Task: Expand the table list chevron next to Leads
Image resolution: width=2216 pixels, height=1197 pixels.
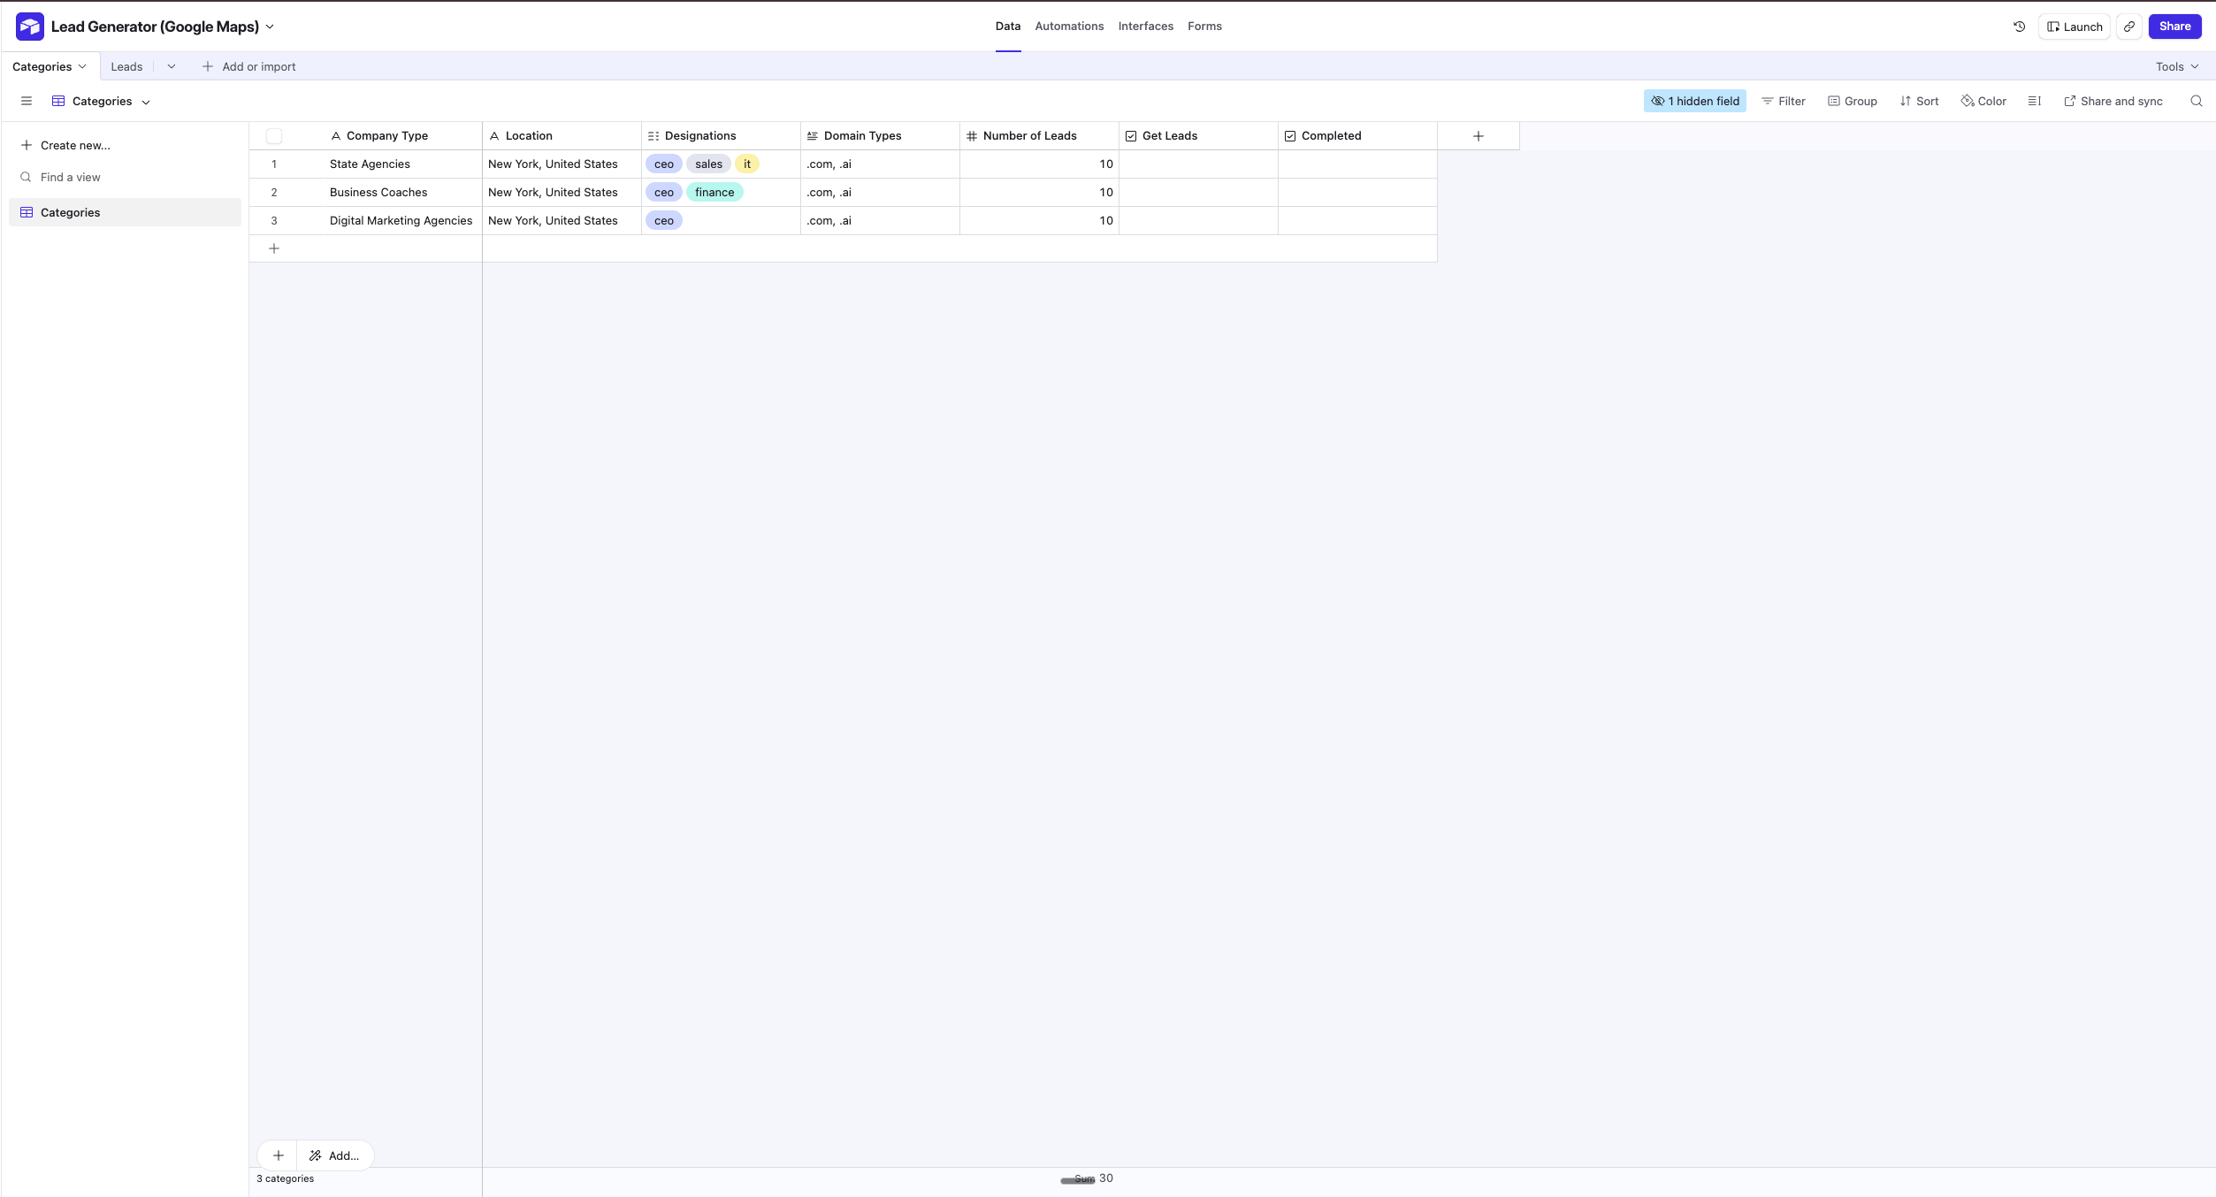Action: [171, 67]
